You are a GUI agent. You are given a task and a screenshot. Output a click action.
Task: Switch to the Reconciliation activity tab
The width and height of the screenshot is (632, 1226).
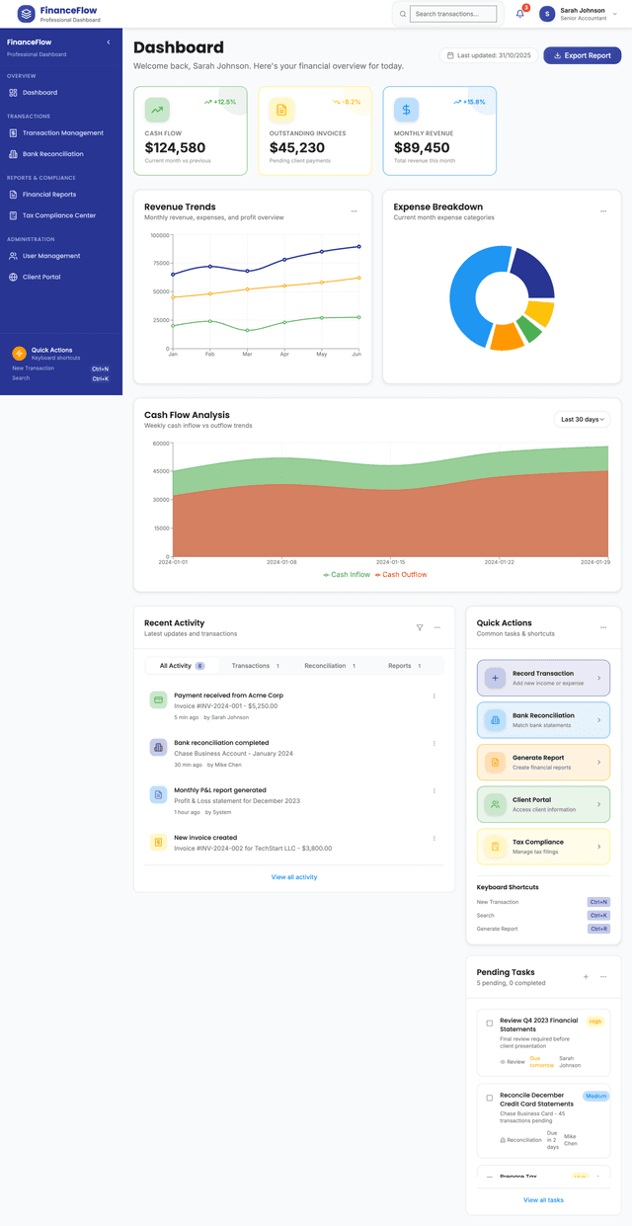pyautogui.click(x=330, y=666)
